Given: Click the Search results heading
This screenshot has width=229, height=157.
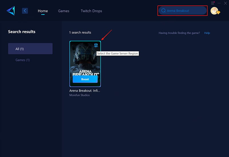Looking at the screenshot, I should (22, 32).
